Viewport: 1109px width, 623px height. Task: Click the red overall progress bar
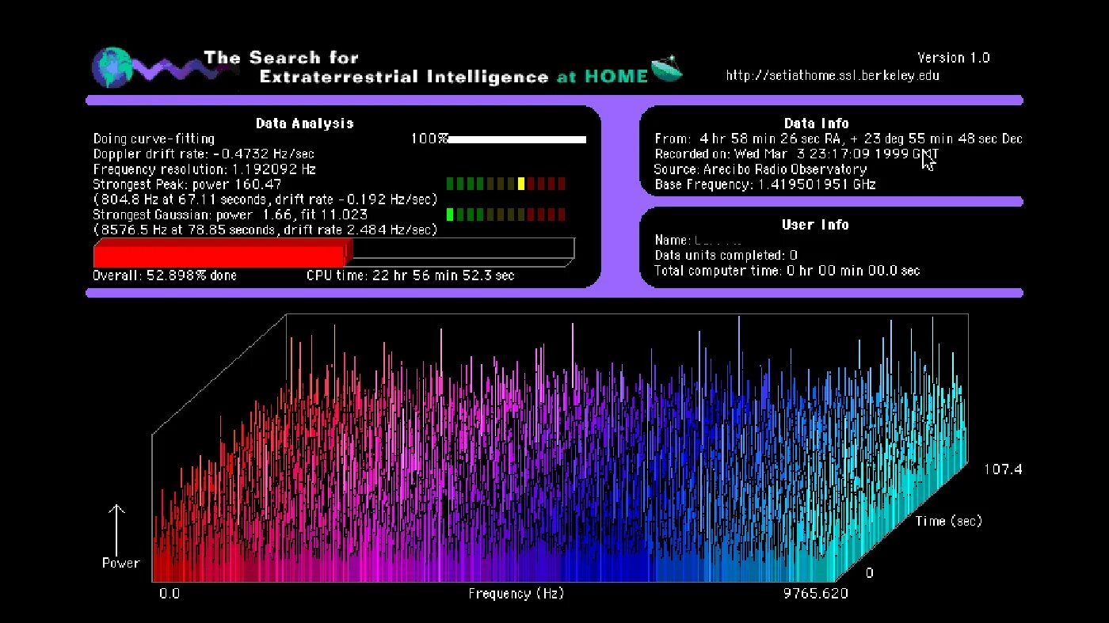(220, 255)
